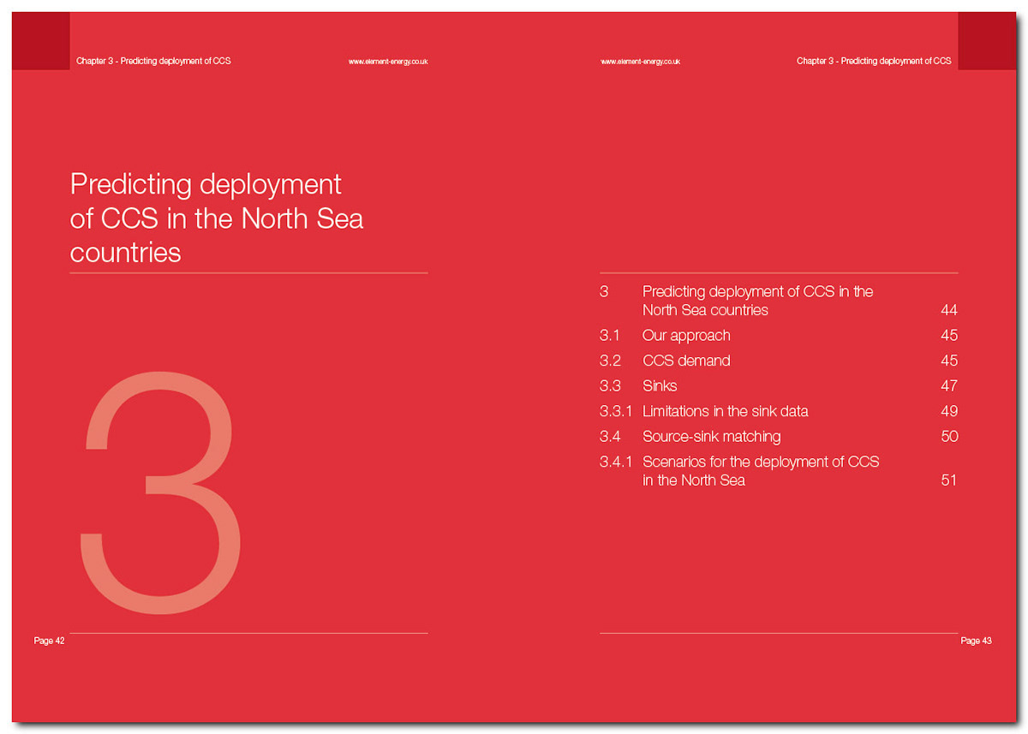
Task: Click page number 49 in the contents
Action: tap(948, 411)
